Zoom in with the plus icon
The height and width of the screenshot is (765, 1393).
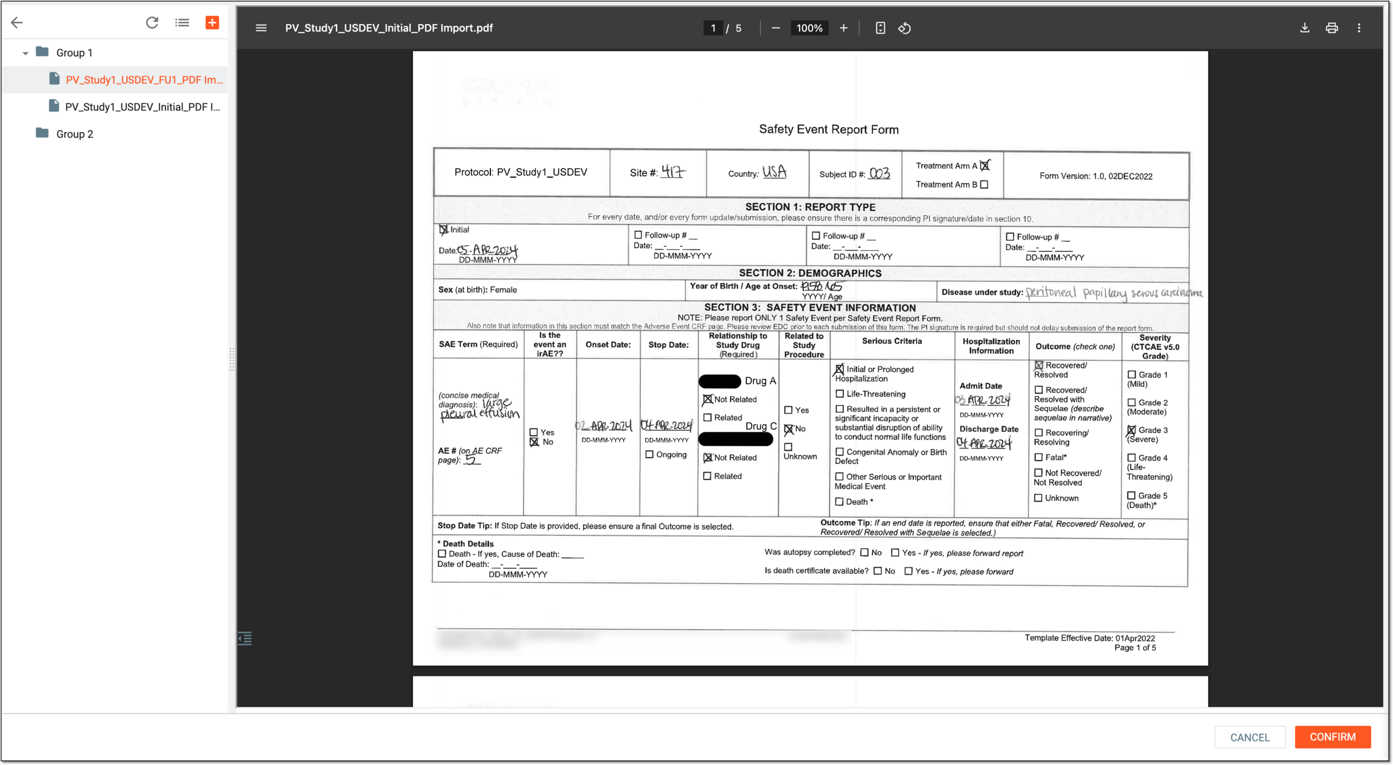pyautogui.click(x=844, y=28)
